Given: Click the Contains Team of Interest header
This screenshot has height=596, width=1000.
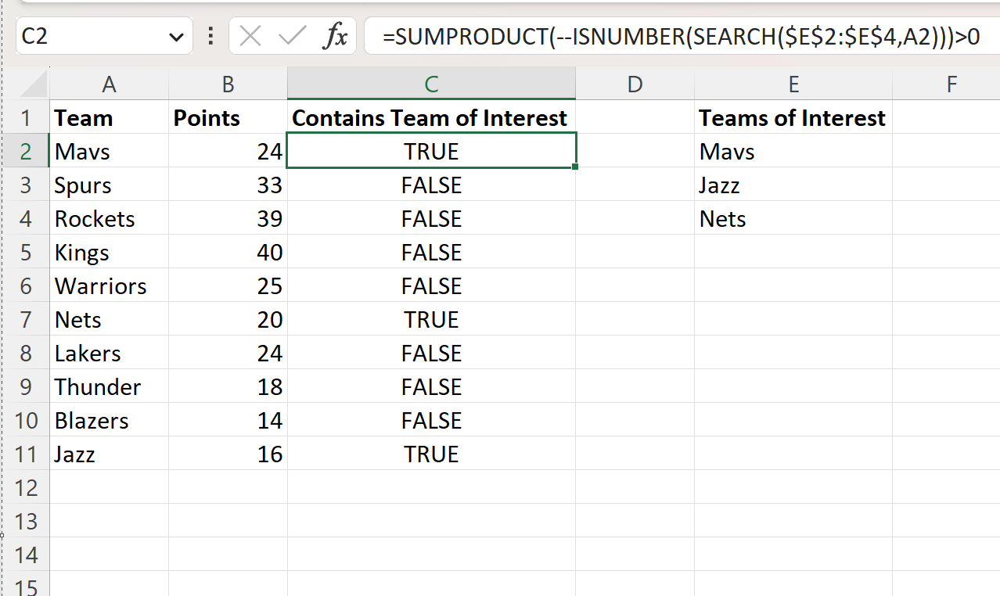Looking at the screenshot, I should pos(429,117).
